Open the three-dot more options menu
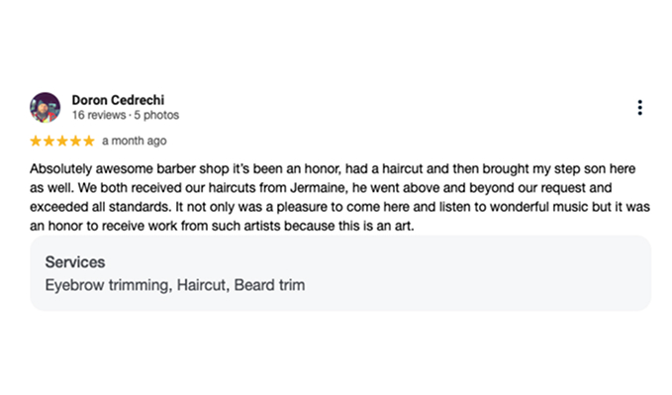This screenshot has height=395, width=672. point(639,107)
